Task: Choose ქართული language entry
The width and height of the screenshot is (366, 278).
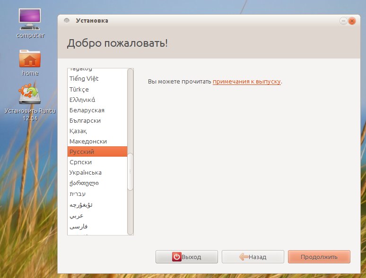Action: pos(97,183)
